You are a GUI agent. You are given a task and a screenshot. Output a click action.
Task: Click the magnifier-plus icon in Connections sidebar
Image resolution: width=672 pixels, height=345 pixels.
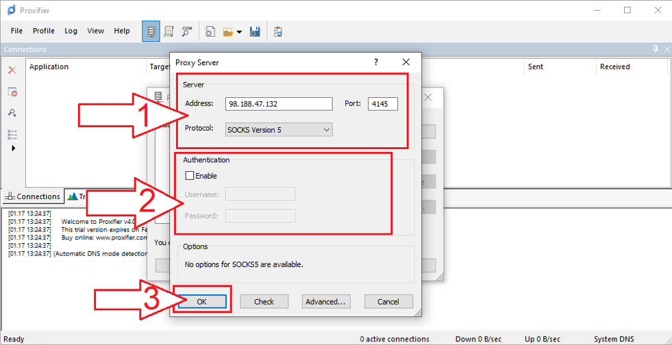click(x=12, y=113)
